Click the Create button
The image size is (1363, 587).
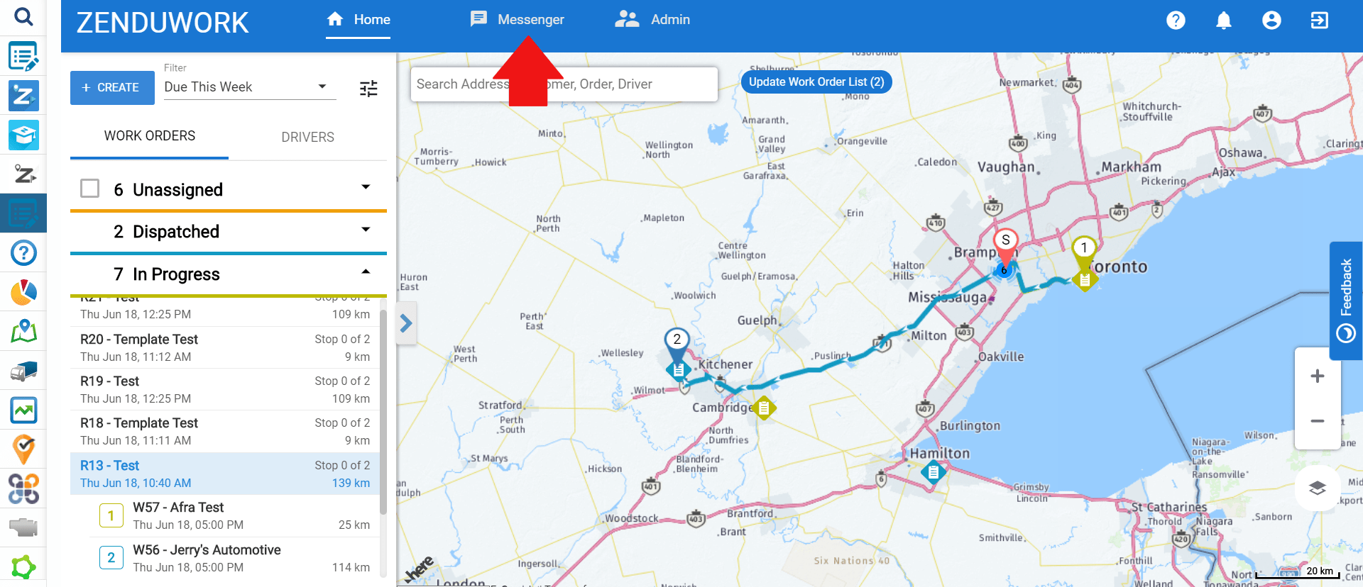point(112,88)
